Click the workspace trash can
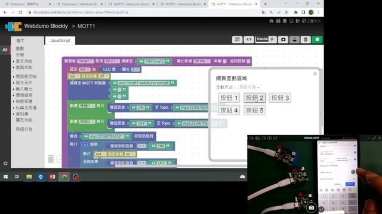Image resolution: width=382 pixels, height=214 pixels. [x=51, y=159]
